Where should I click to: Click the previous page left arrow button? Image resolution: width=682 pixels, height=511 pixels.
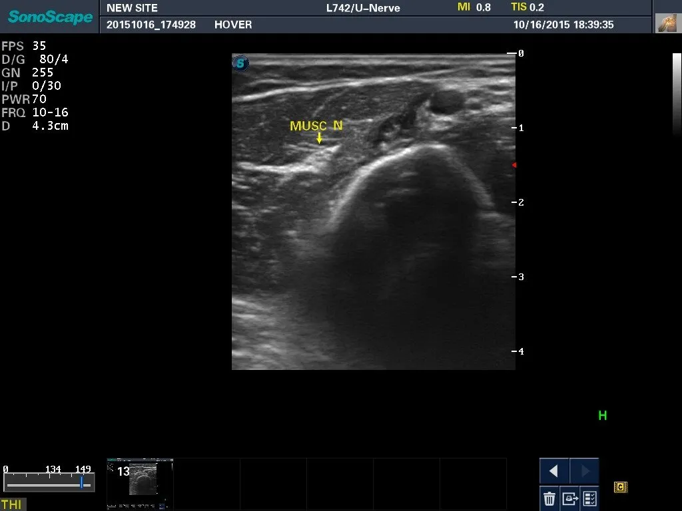[x=553, y=471]
